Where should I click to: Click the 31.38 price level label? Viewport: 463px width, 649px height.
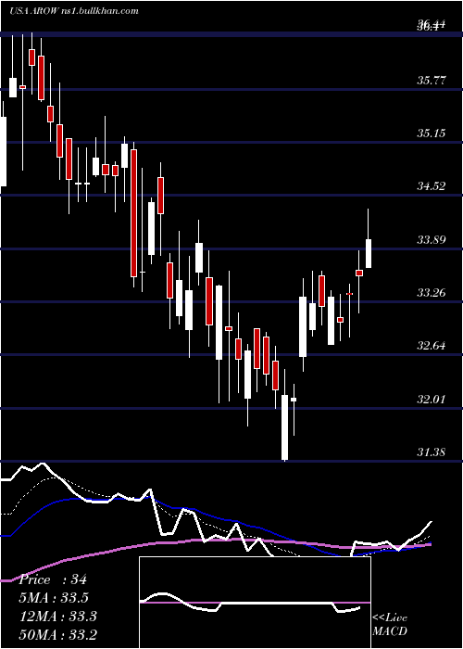click(x=432, y=452)
